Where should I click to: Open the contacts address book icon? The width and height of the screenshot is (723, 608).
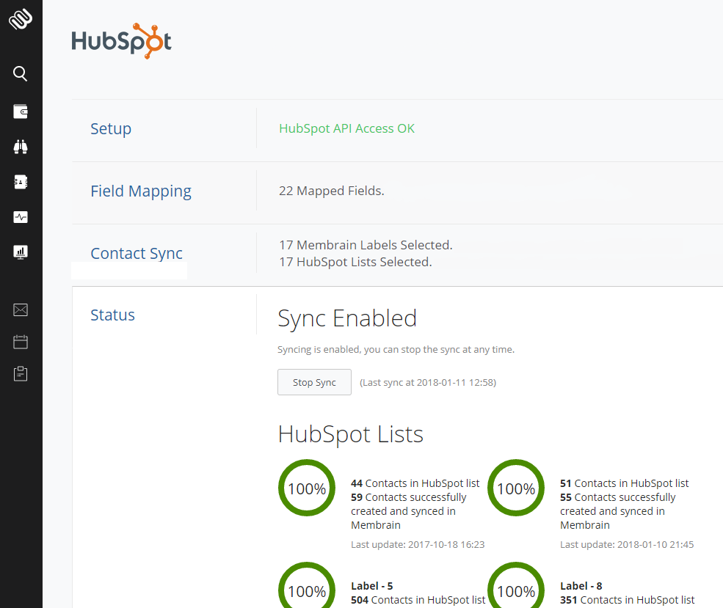pyautogui.click(x=21, y=182)
